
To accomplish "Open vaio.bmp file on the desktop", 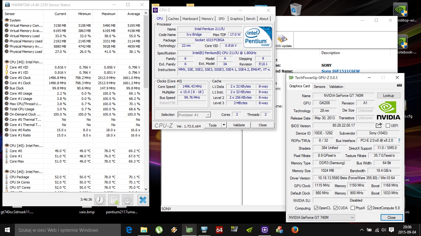I will pos(87,212).
